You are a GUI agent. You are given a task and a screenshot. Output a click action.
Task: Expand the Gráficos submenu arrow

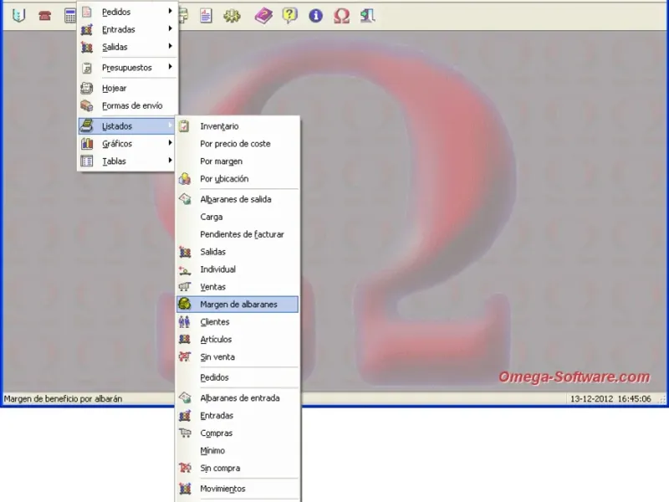[x=171, y=143]
